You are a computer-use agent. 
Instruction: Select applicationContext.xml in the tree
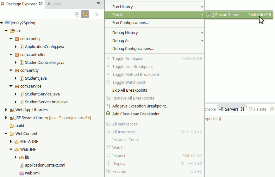pyautogui.click(x=45, y=165)
